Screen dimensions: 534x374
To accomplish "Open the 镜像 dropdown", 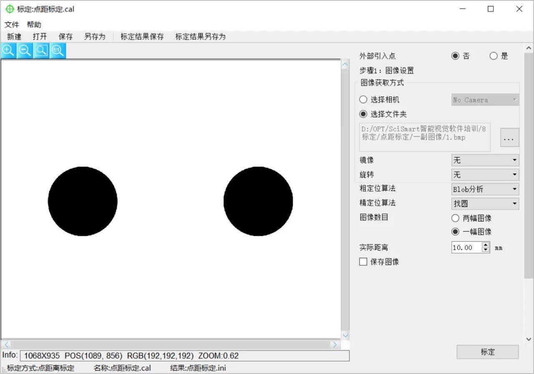I will click(485, 160).
